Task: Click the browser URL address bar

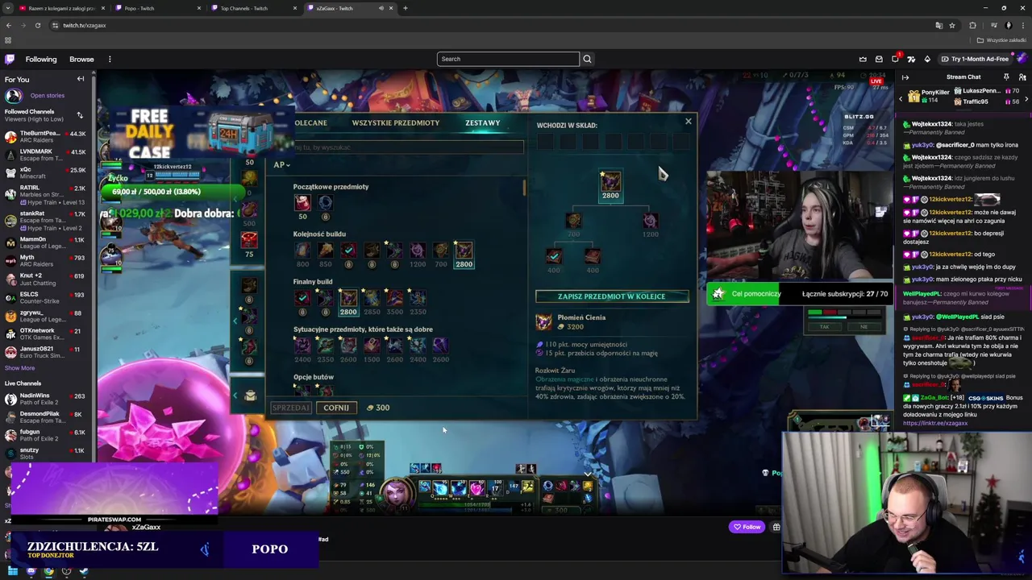Action: click(492, 25)
